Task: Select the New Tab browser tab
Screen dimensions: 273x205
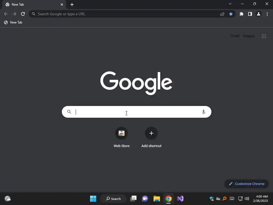Action: pyautogui.click(x=34, y=5)
